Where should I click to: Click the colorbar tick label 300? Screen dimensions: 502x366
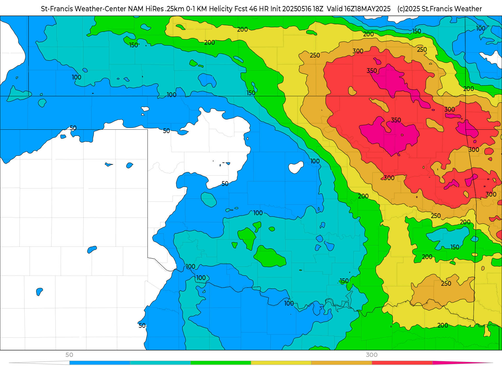point(372,355)
